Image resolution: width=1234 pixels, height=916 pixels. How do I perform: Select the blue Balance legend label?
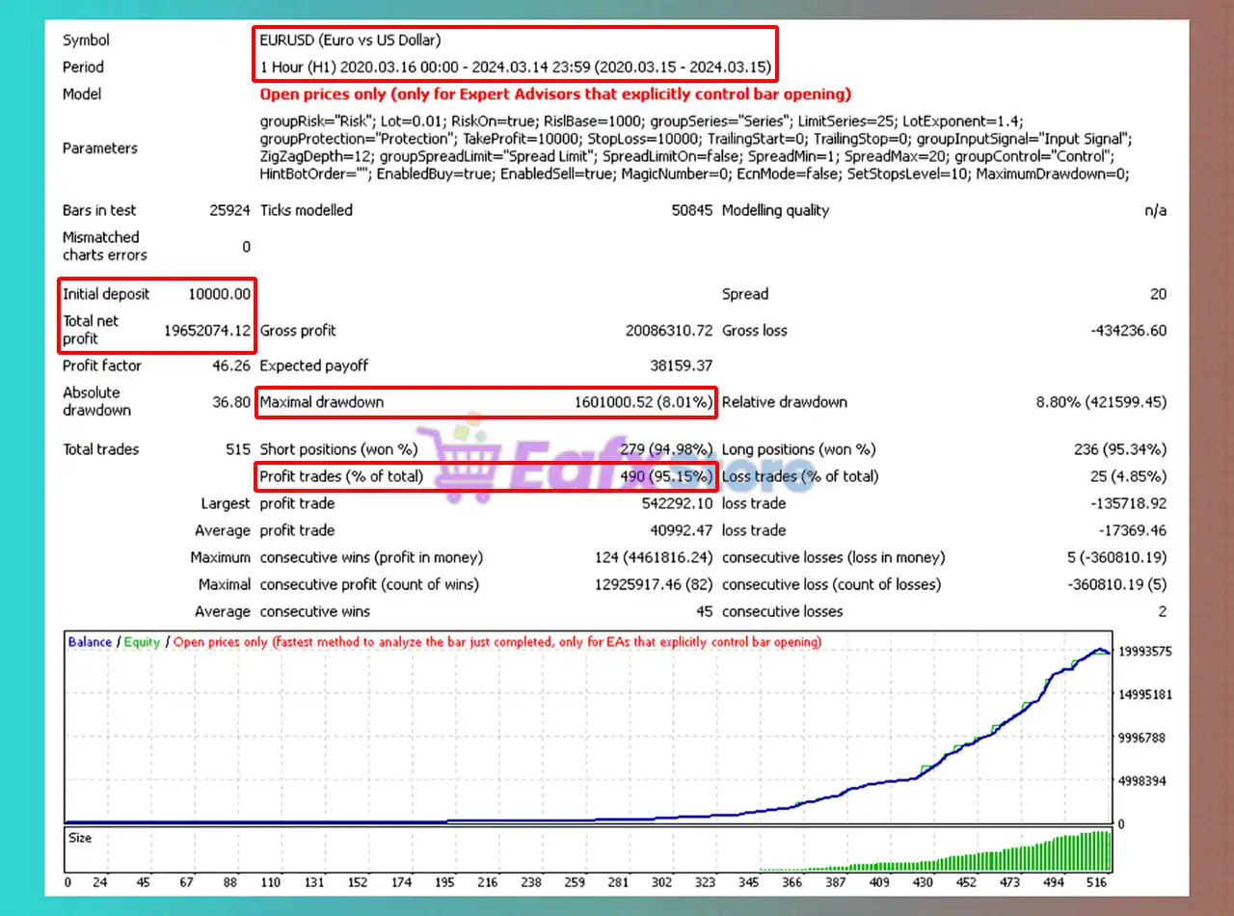90,642
